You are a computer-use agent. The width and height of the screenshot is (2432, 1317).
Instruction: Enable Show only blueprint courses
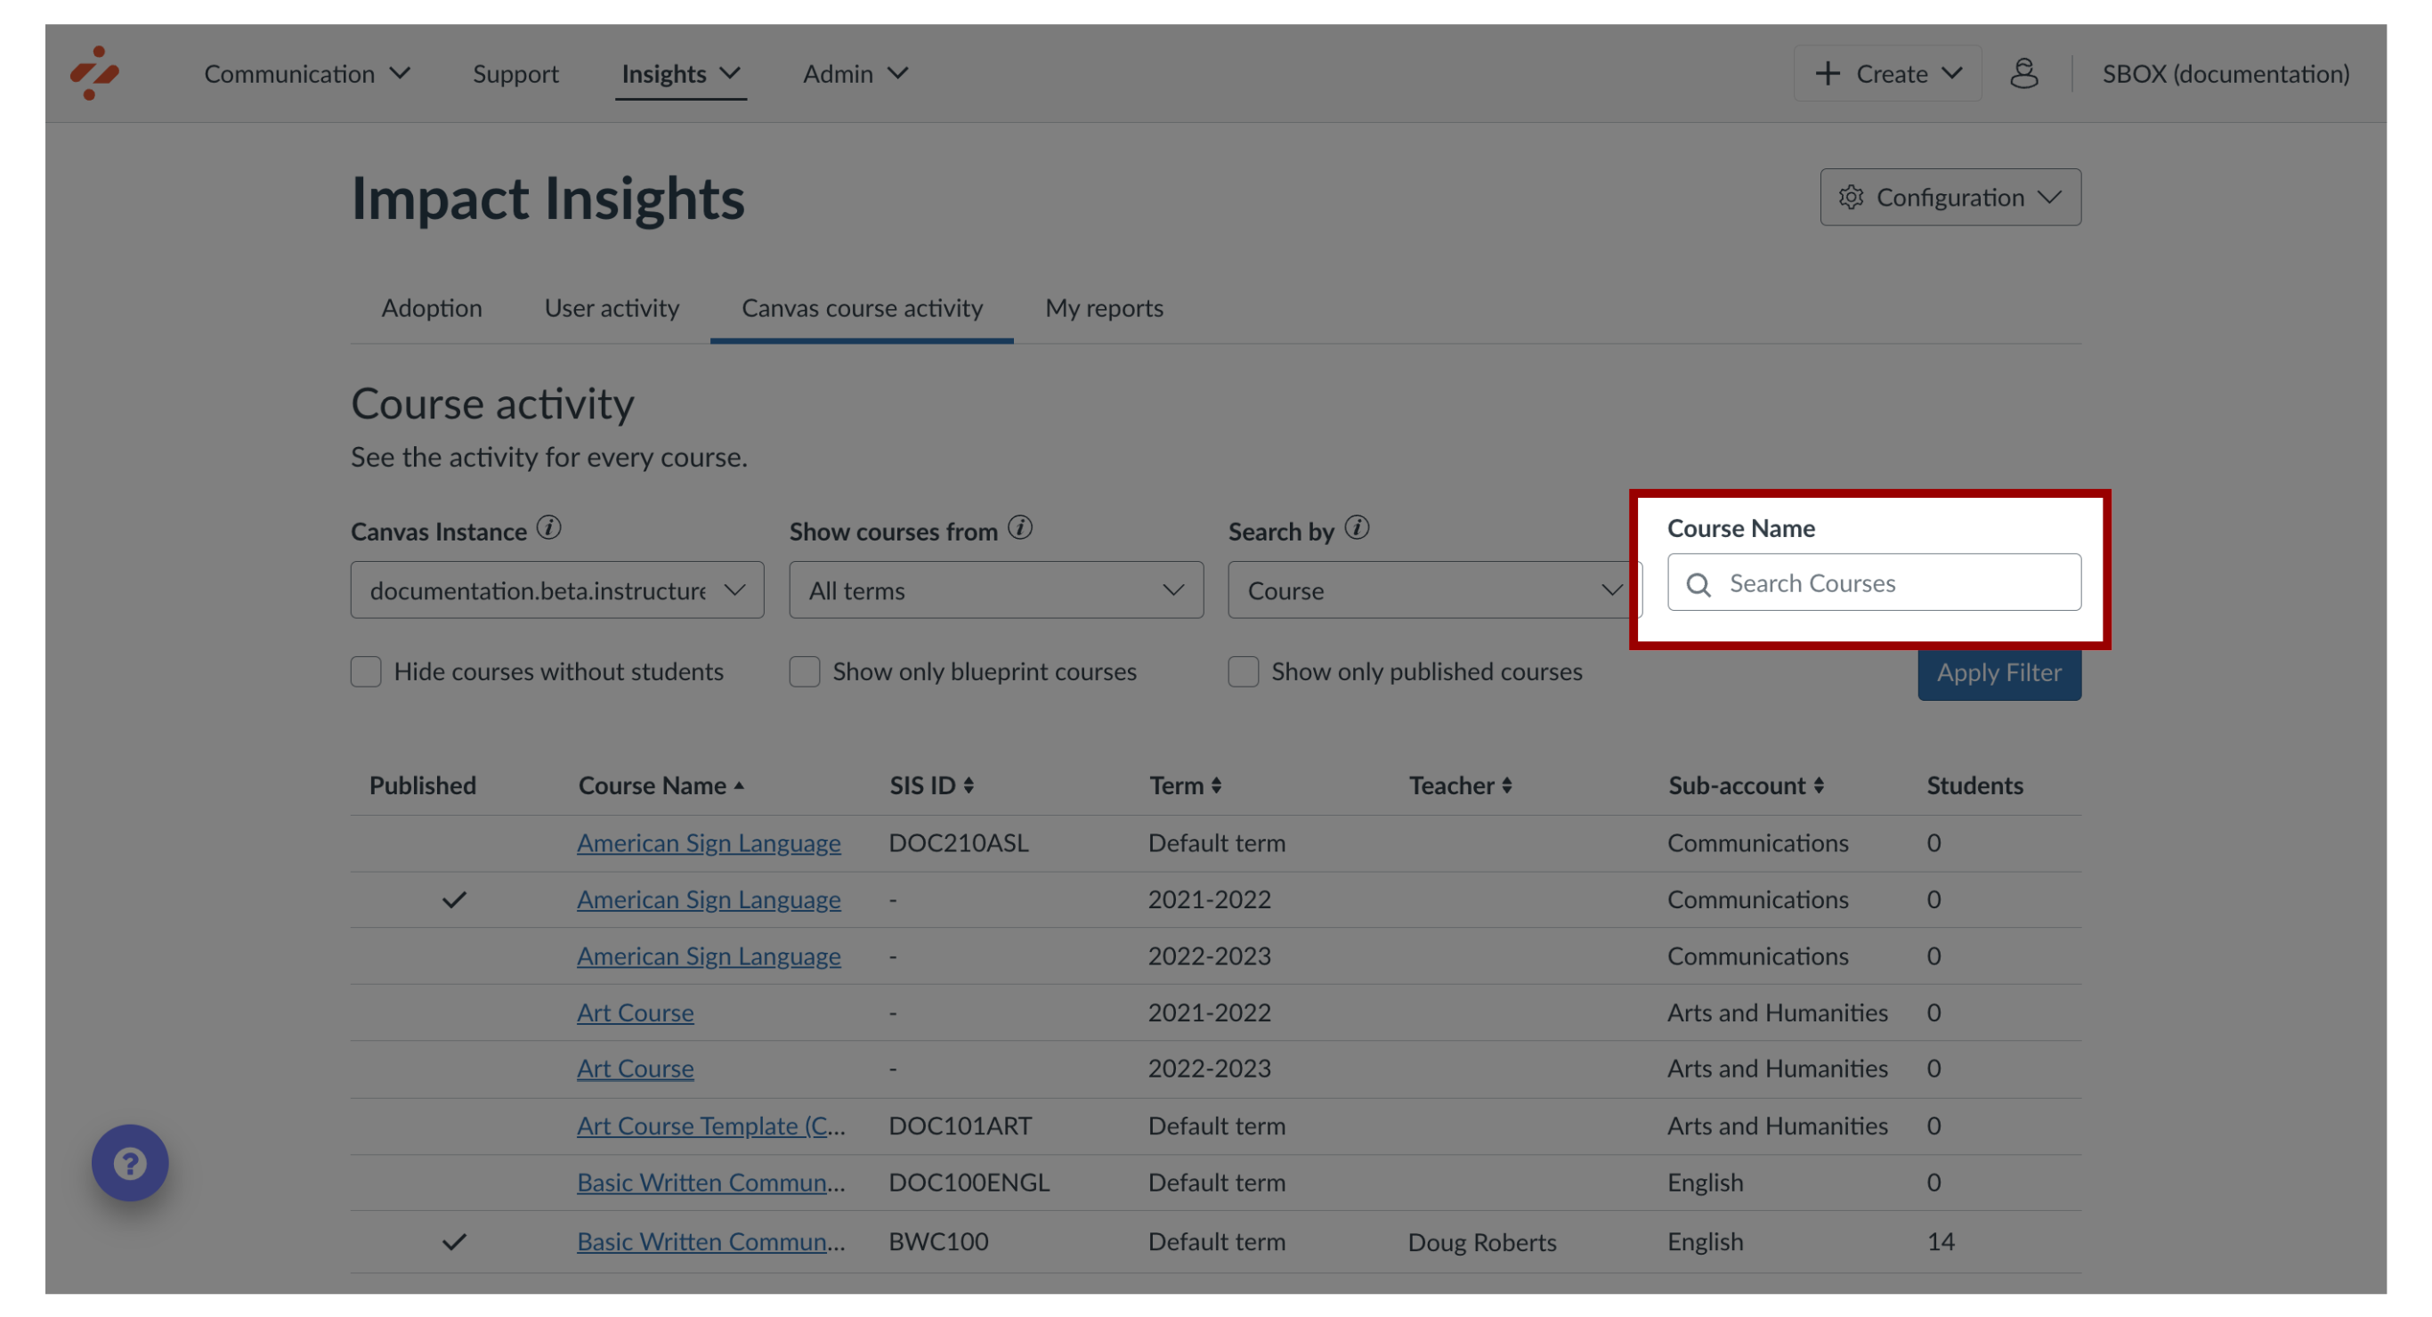pyautogui.click(x=805, y=671)
